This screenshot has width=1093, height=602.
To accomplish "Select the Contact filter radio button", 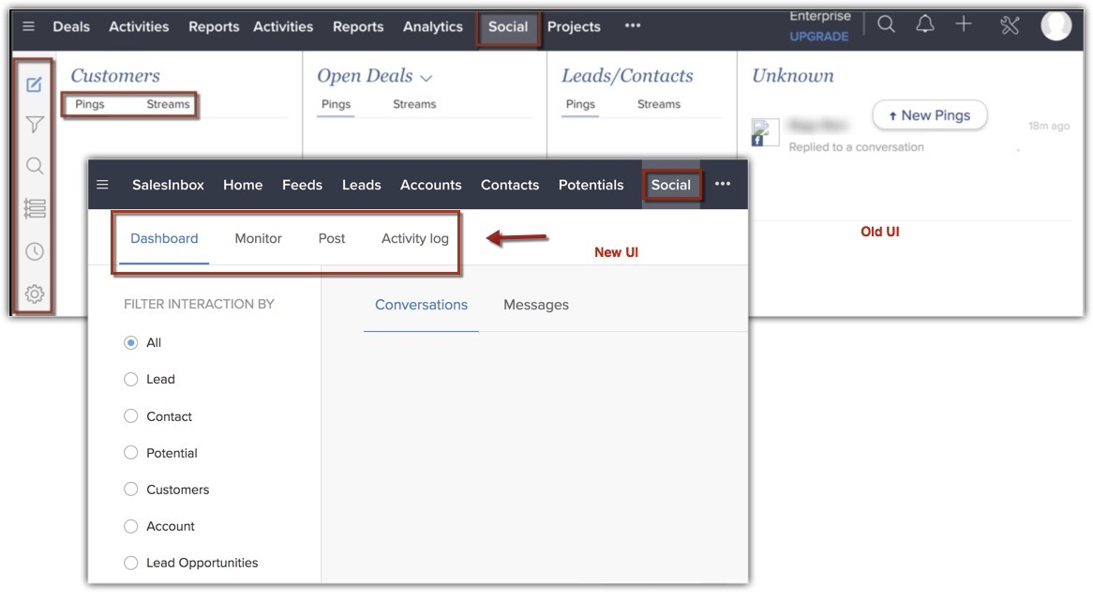I will coord(130,415).
